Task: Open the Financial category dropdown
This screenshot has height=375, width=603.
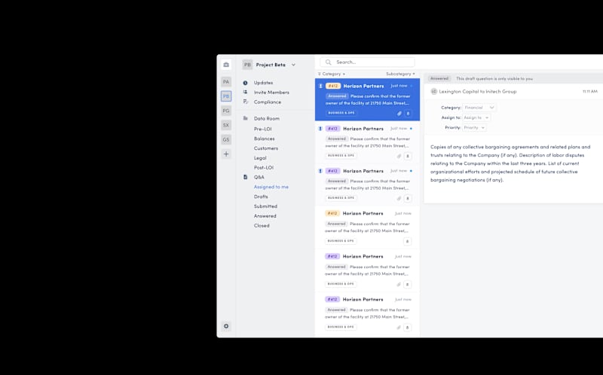Action: [x=479, y=108]
